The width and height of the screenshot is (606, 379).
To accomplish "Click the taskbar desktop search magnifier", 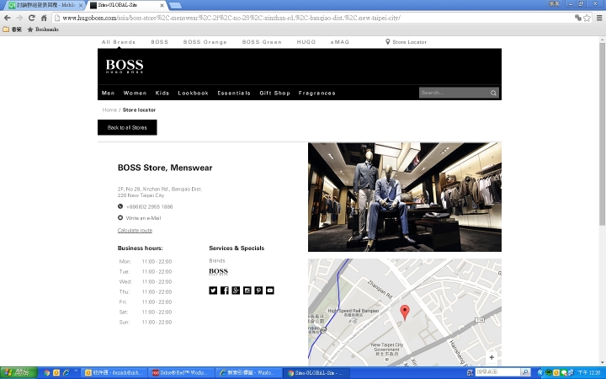I will 525,372.
